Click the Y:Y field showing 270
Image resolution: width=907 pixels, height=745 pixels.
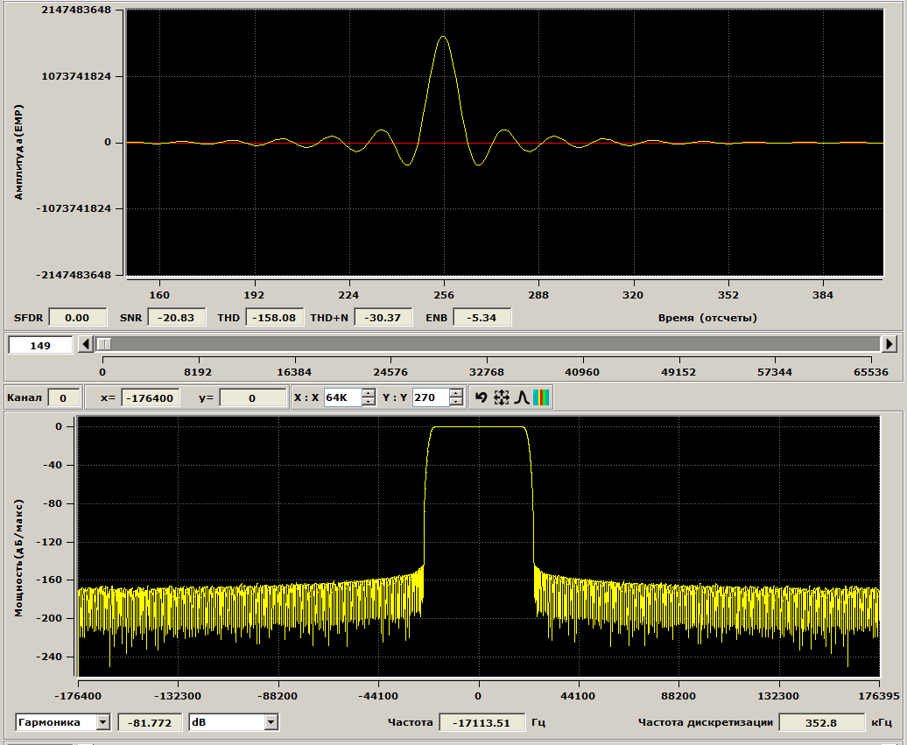pos(431,397)
